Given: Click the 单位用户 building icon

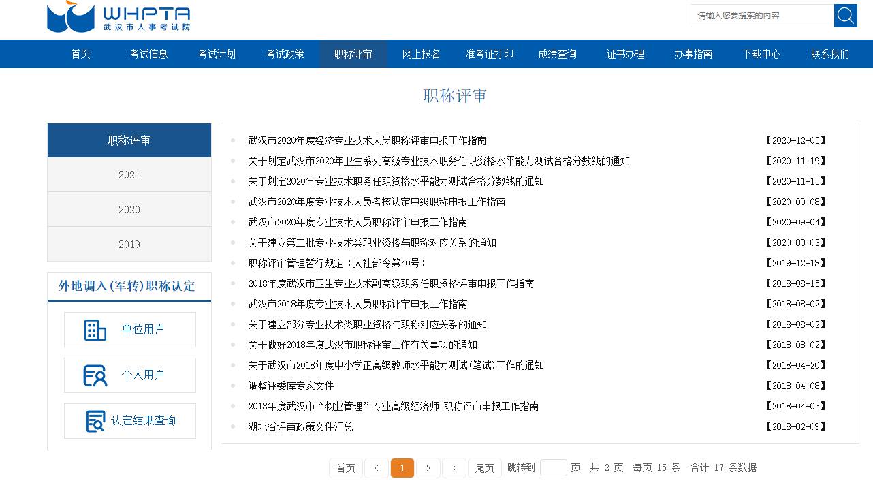Looking at the screenshot, I should (x=95, y=330).
